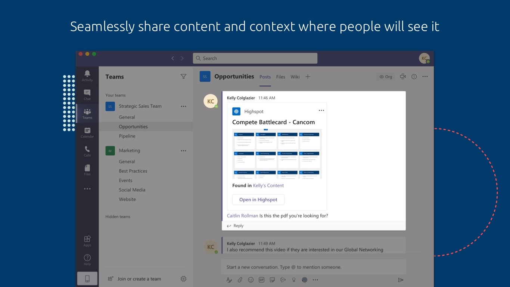
Task: Click the Caitlin Rollman mention
Action: coord(243,216)
